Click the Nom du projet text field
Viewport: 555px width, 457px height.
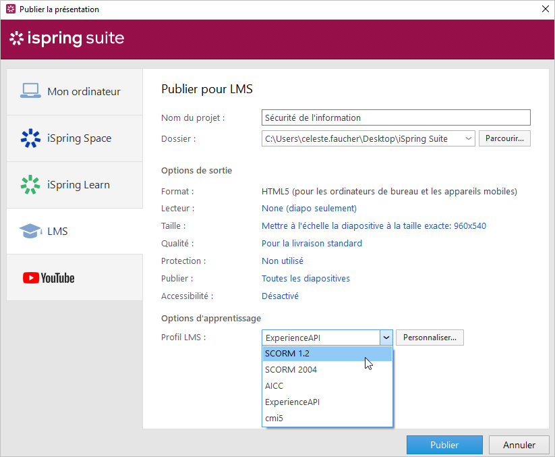coord(396,117)
